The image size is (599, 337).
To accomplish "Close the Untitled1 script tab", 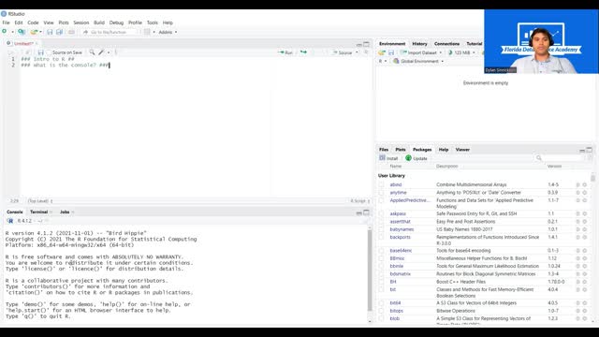I will pos(37,44).
